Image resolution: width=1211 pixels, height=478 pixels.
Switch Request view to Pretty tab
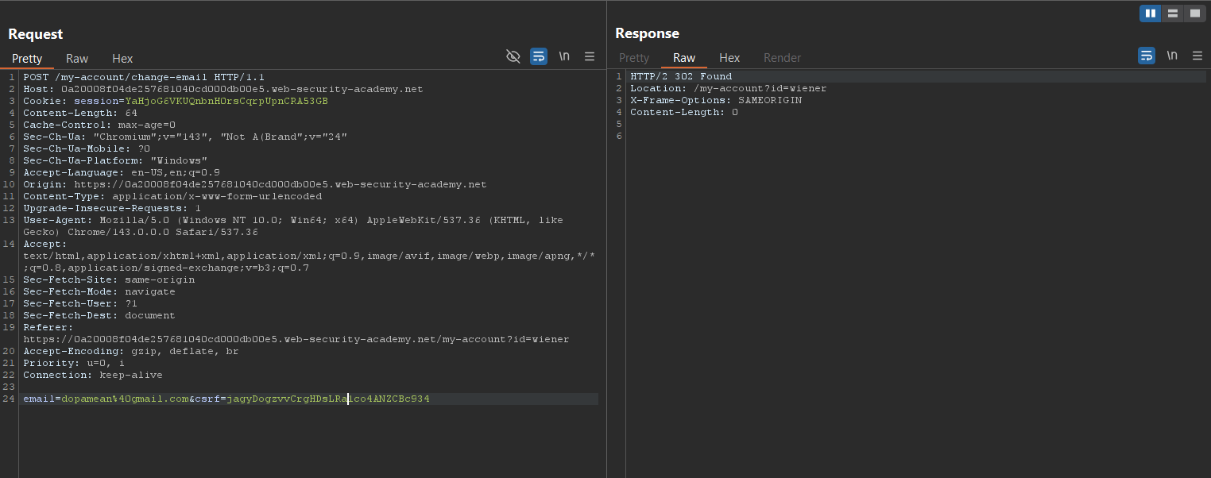pyautogui.click(x=27, y=59)
